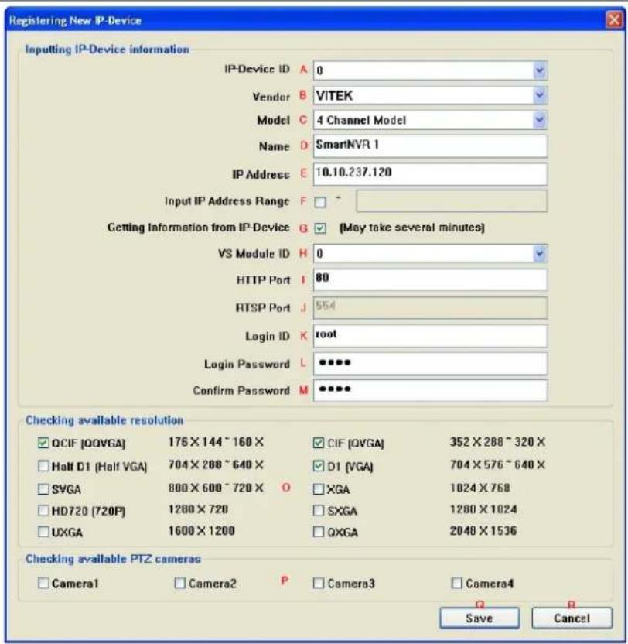Enable the Input IP Address Range checkbox

[x=319, y=202]
